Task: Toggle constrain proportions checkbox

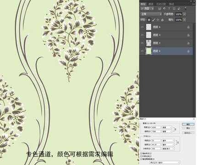Action: 141,156
